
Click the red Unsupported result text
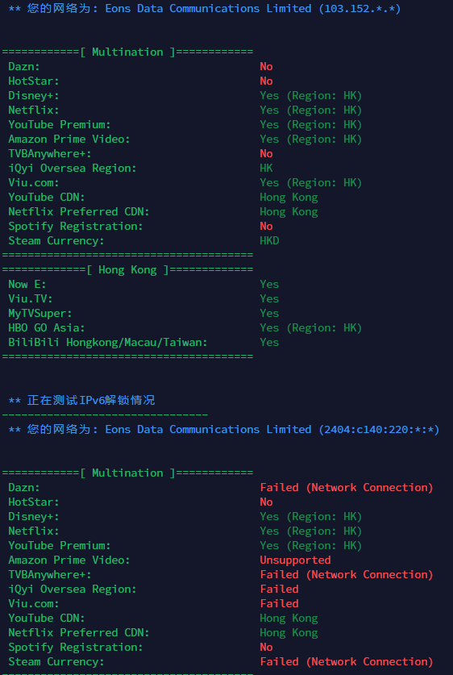coord(296,560)
